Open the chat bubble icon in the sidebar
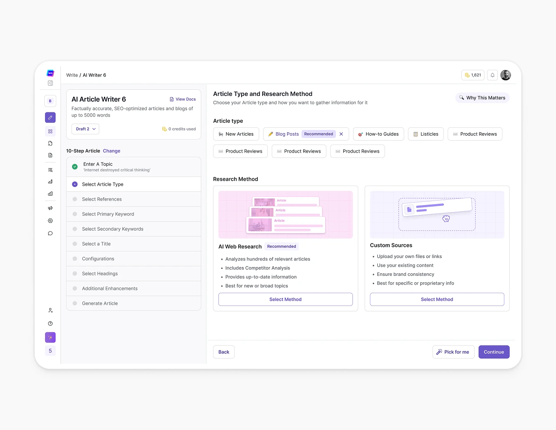This screenshot has height=430, width=556. click(x=50, y=233)
